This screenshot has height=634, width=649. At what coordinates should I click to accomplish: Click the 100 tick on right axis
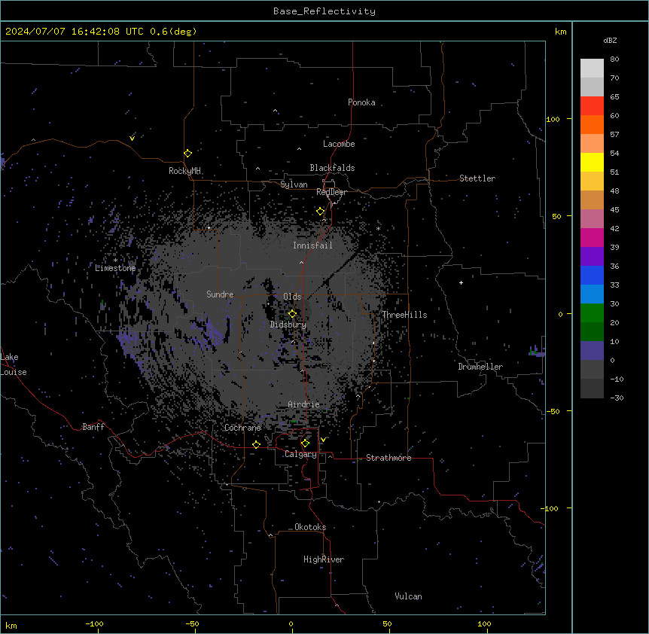(x=553, y=119)
